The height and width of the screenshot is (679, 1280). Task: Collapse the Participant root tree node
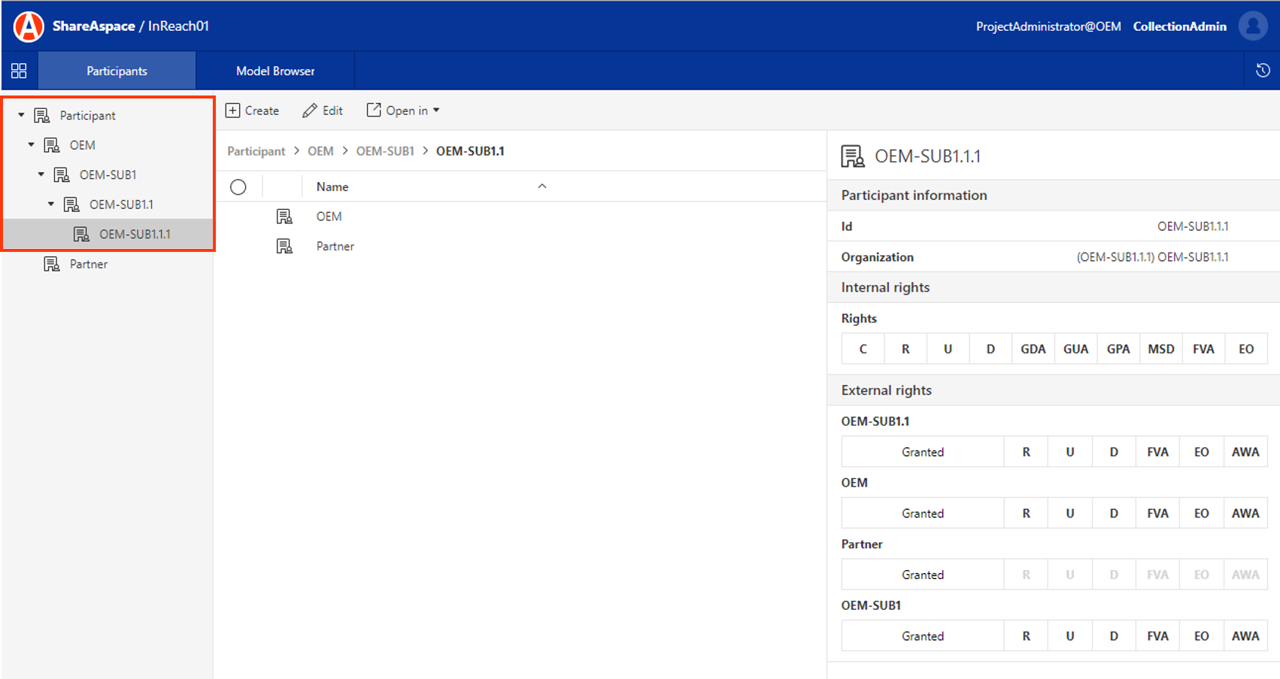point(22,115)
